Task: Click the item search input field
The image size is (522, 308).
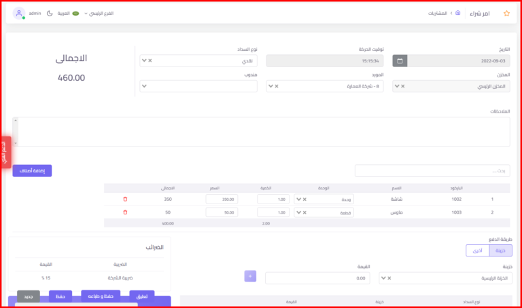Action: point(432,171)
